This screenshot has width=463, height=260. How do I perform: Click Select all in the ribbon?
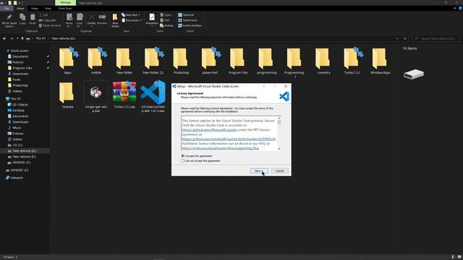tap(186, 14)
